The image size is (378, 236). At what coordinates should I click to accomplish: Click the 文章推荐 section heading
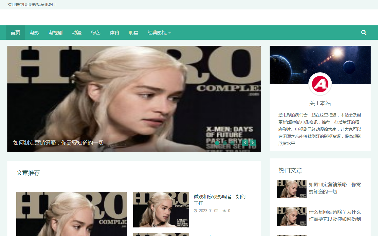click(28, 173)
